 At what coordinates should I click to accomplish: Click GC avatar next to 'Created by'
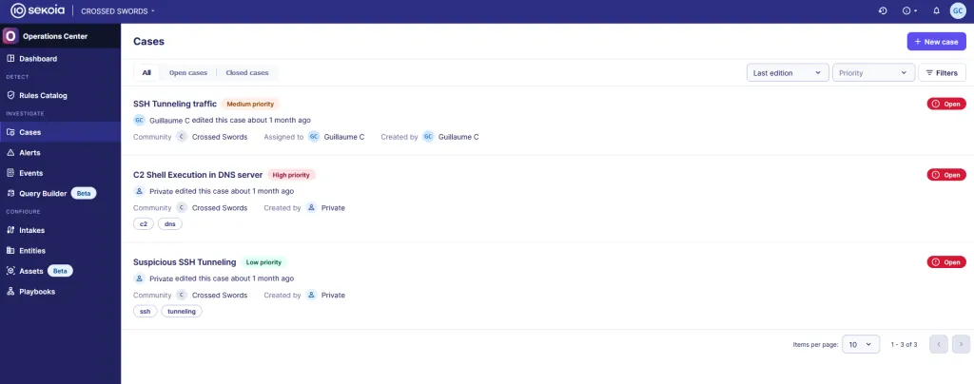(x=428, y=137)
